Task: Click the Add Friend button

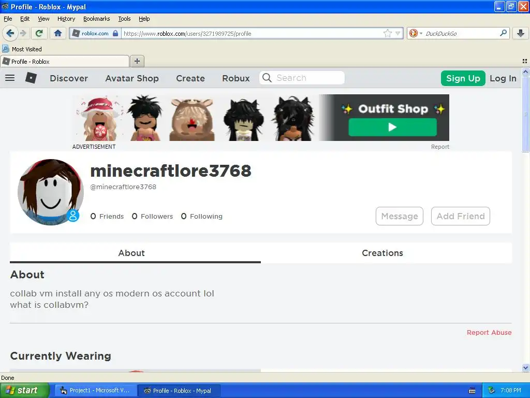Action: (460, 216)
